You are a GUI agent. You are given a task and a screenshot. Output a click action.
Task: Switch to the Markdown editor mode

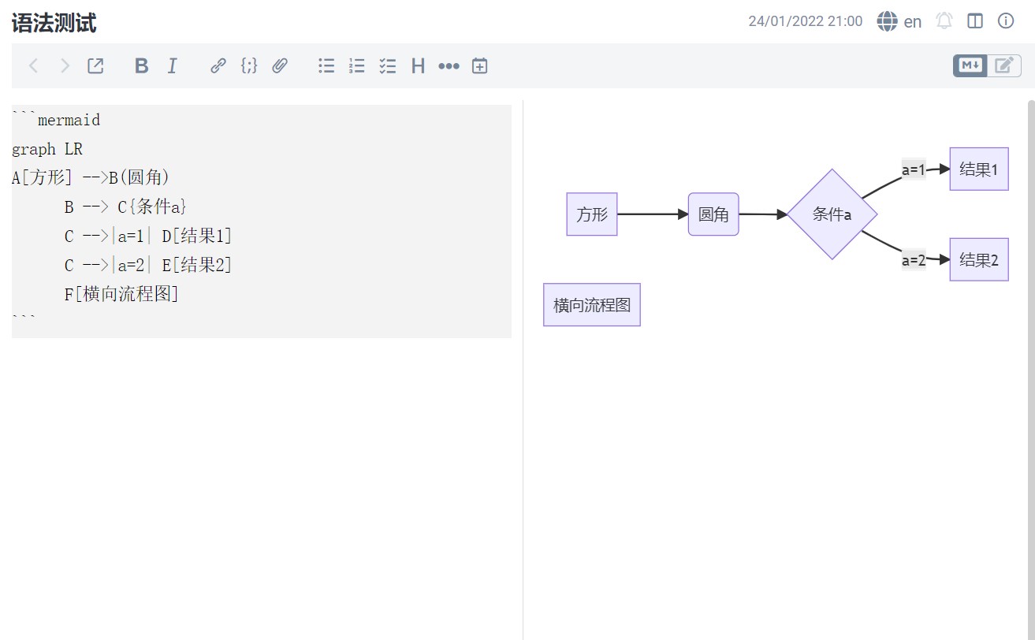[970, 66]
